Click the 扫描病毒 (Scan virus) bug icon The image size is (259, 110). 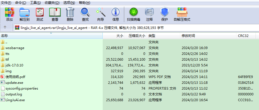[x=134, y=12]
